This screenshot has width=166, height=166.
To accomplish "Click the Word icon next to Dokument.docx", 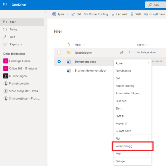I will [x=69, y=61].
